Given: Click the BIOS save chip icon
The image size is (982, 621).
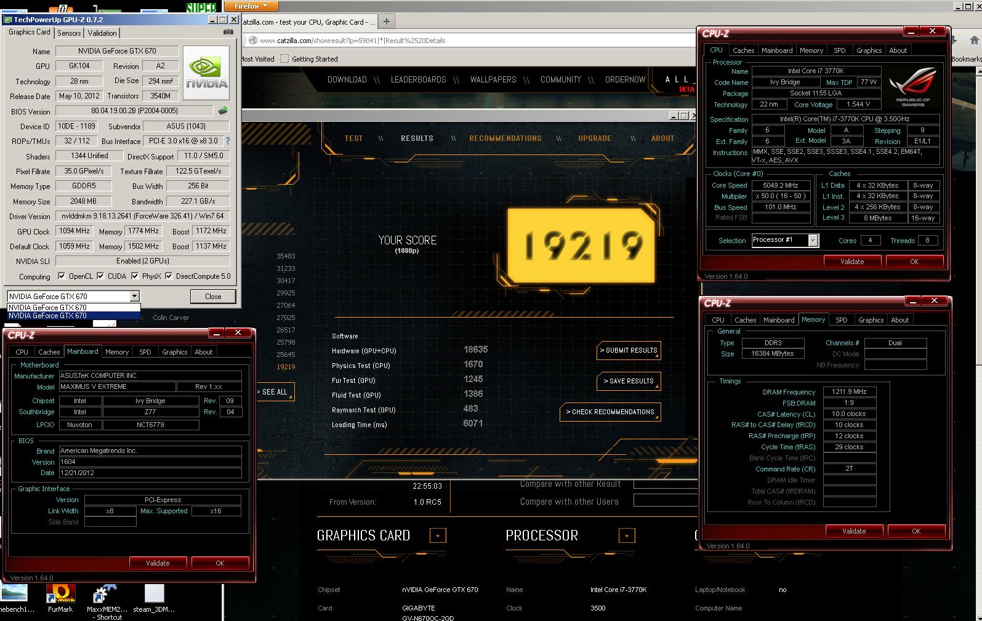Looking at the screenshot, I should 223,111.
